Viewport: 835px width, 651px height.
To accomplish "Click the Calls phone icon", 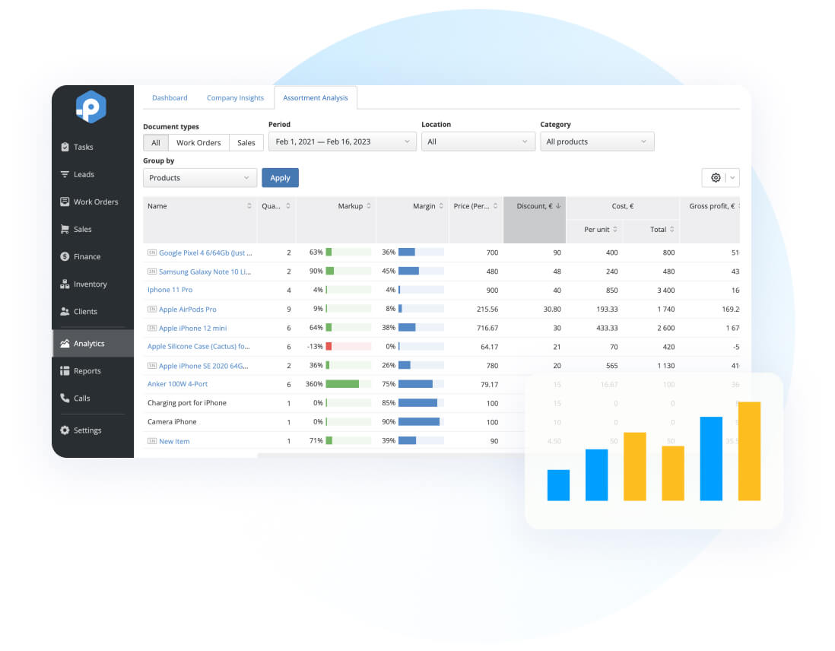I will [x=65, y=398].
